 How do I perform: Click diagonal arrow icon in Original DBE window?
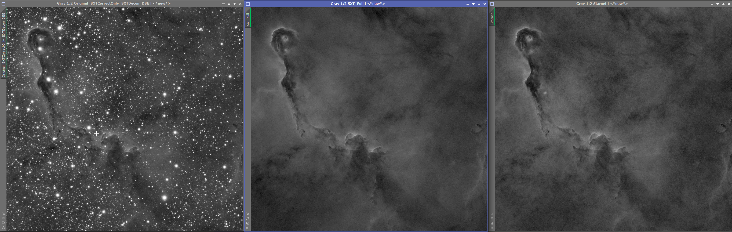(x=3, y=213)
